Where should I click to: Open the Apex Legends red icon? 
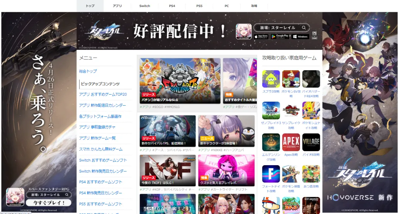291,142
